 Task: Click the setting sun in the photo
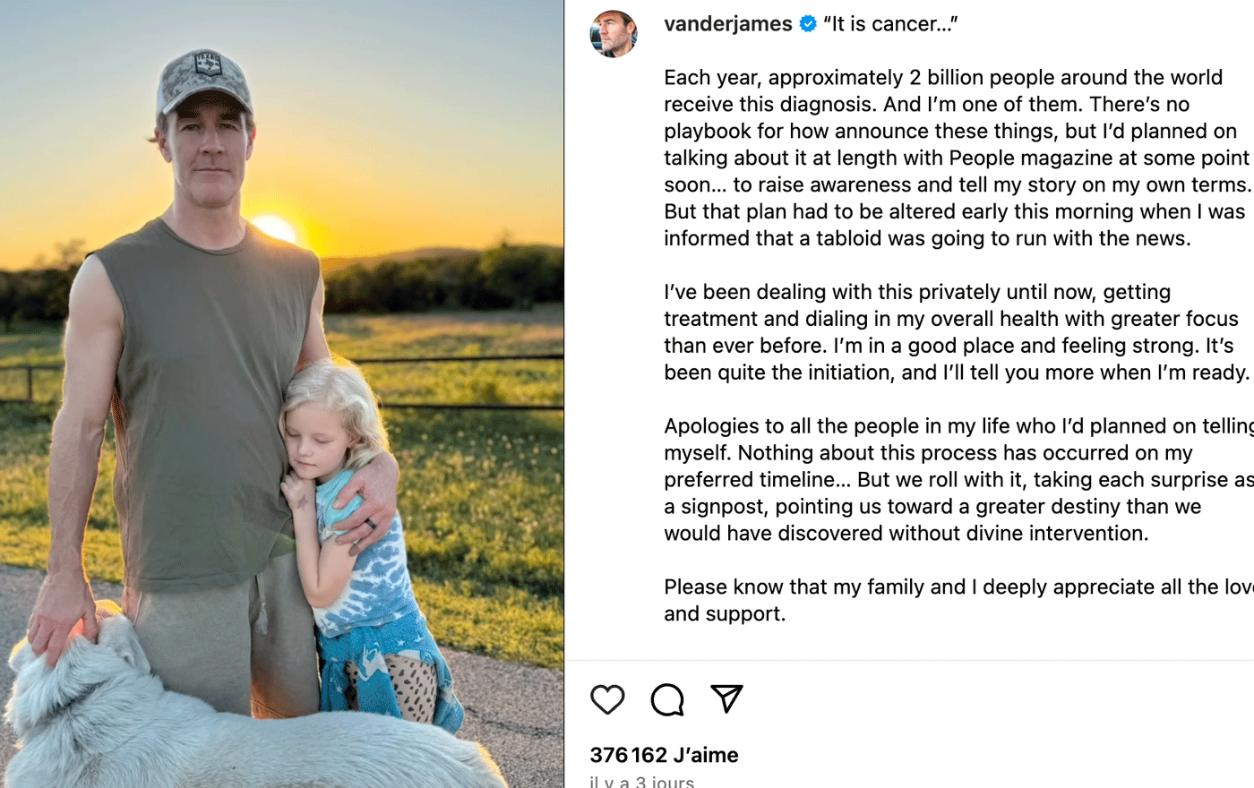(272, 228)
